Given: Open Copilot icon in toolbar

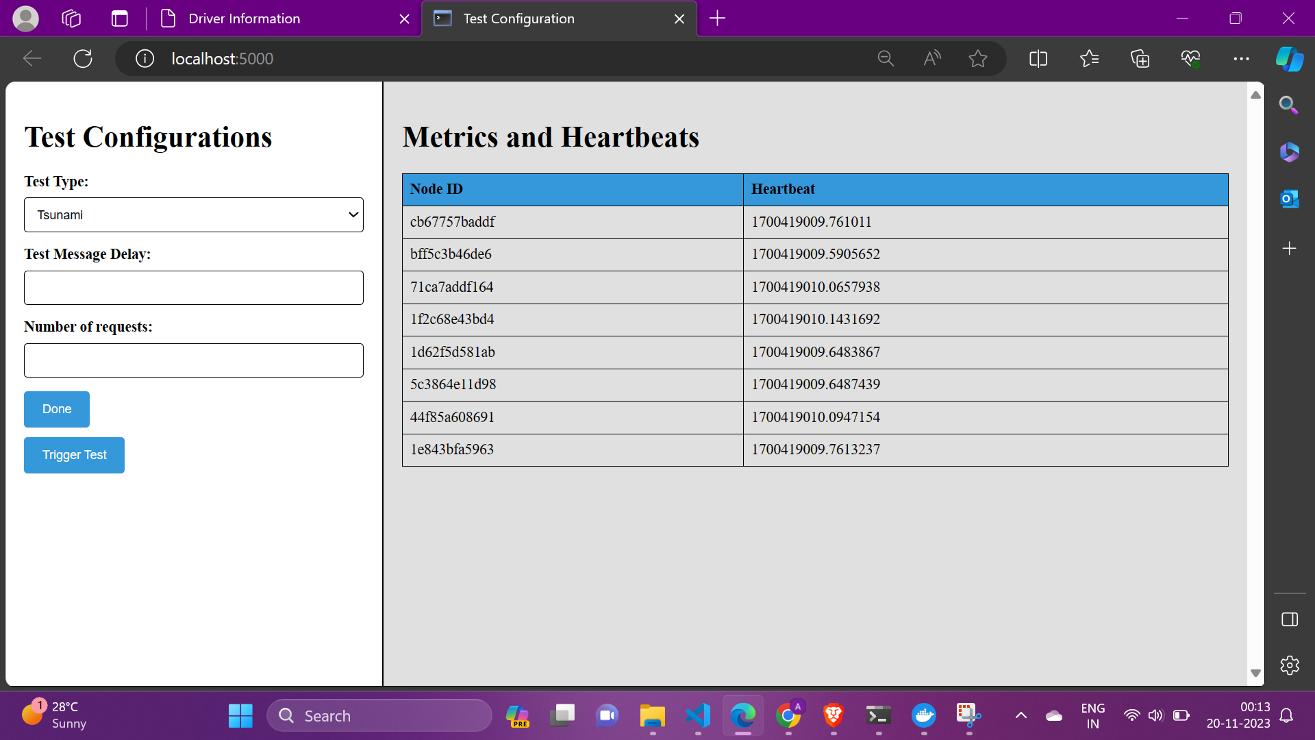Looking at the screenshot, I should (1289, 59).
